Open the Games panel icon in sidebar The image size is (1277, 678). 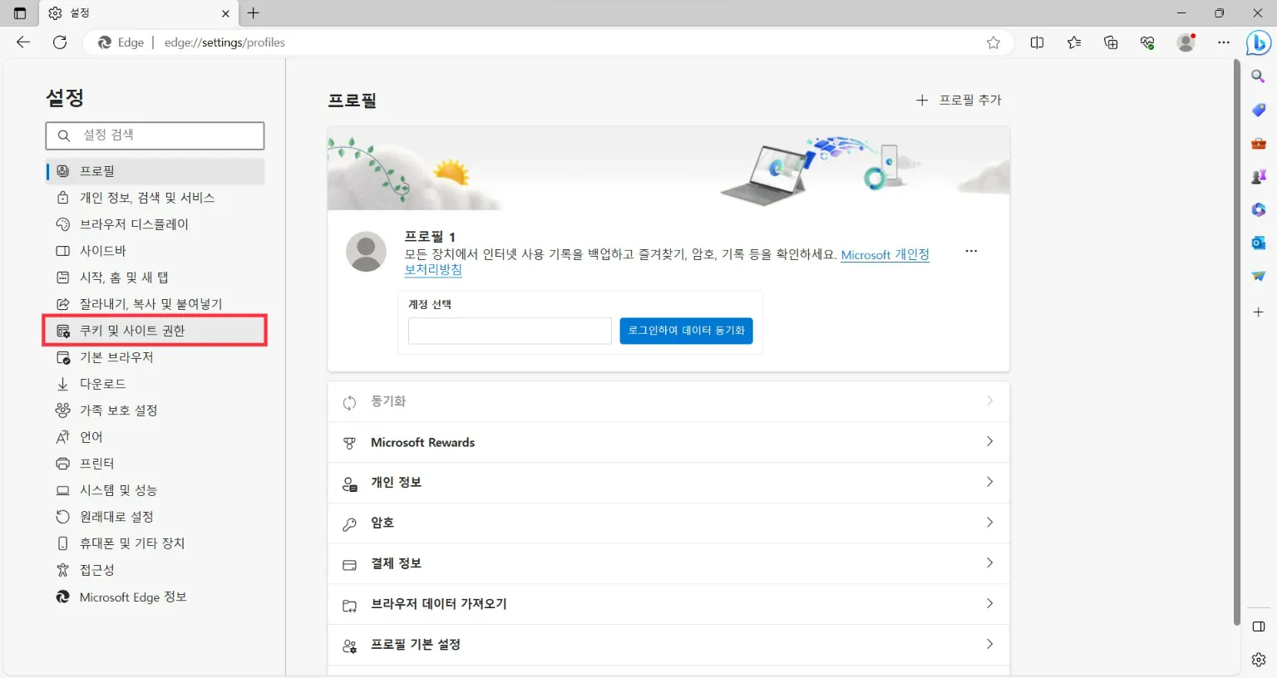tap(1258, 176)
